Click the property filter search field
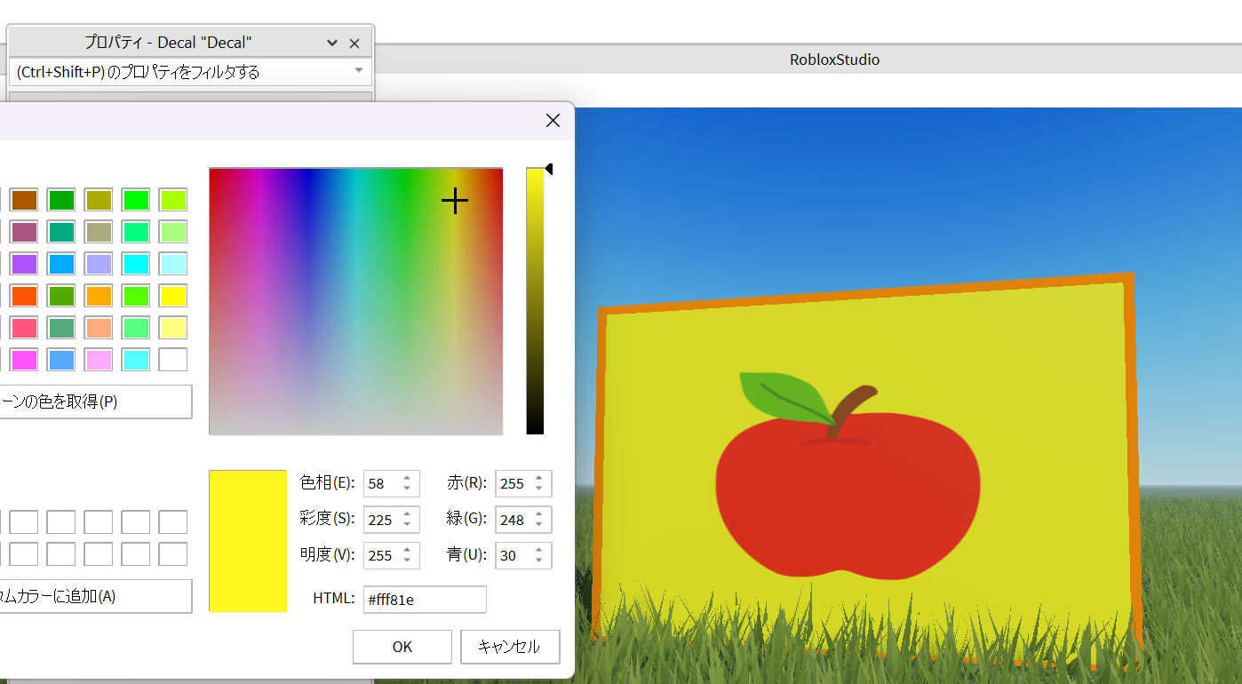This screenshot has width=1242, height=684. pyautogui.click(x=178, y=72)
